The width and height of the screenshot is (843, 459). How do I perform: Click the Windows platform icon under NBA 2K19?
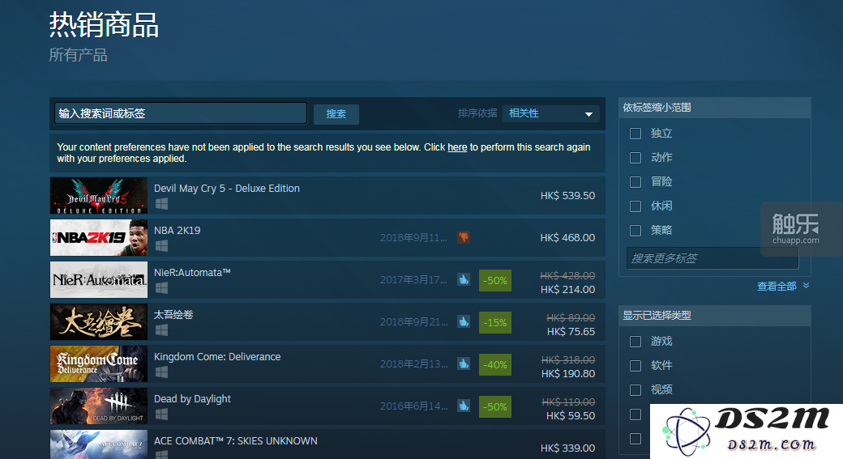click(161, 246)
